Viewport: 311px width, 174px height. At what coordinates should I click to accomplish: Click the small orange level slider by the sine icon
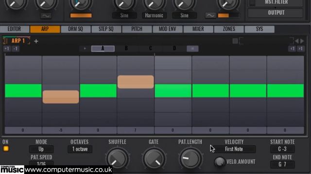point(228,15)
